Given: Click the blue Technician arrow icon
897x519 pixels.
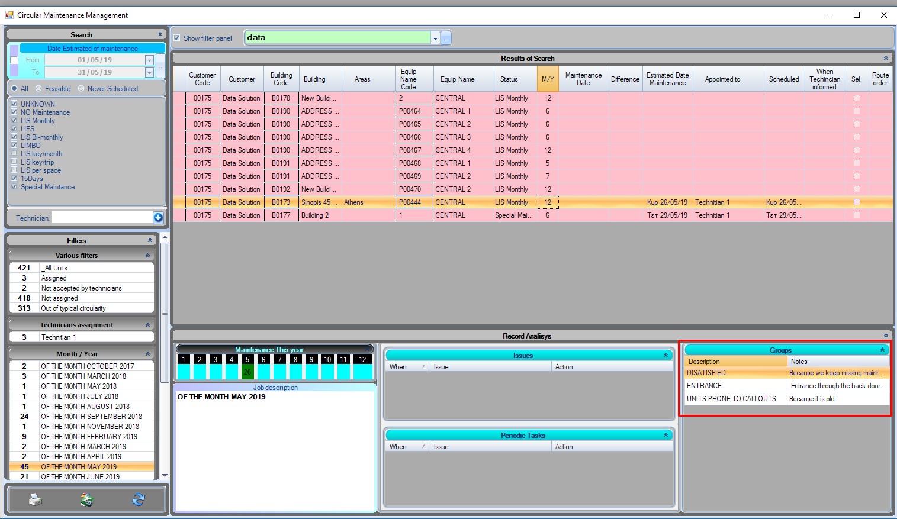Looking at the screenshot, I should pyautogui.click(x=158, y=218).
